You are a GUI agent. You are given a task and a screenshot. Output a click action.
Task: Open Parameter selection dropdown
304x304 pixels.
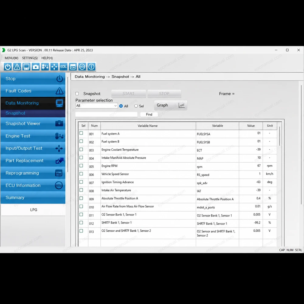pos(97,106)
